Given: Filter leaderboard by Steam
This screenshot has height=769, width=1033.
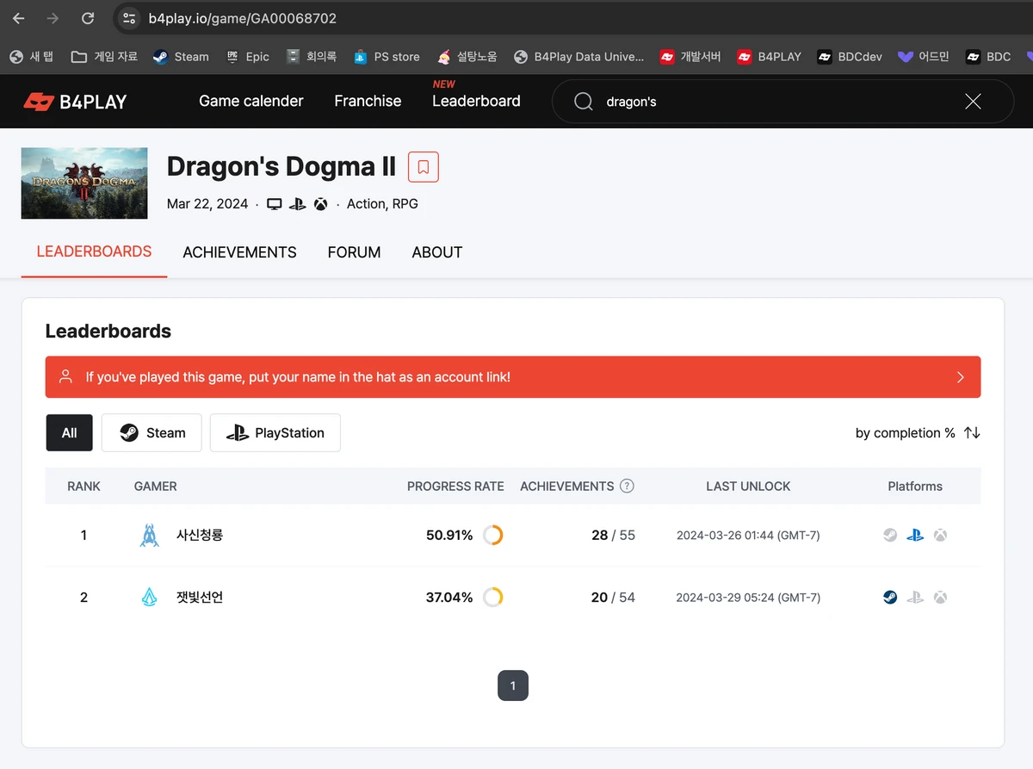Looking at the screenshot, I should (152, 432).
